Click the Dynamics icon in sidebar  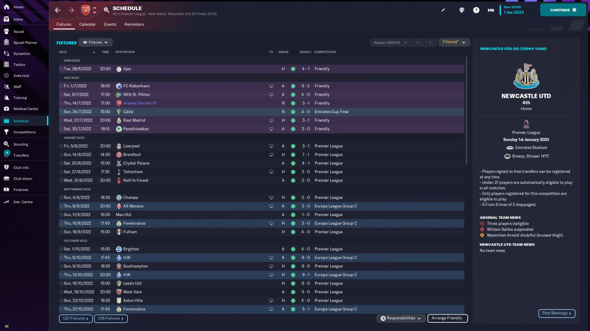(x=6, y=54)
